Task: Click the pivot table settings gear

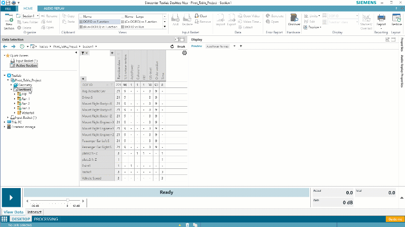Action: [x=184, y=53]
